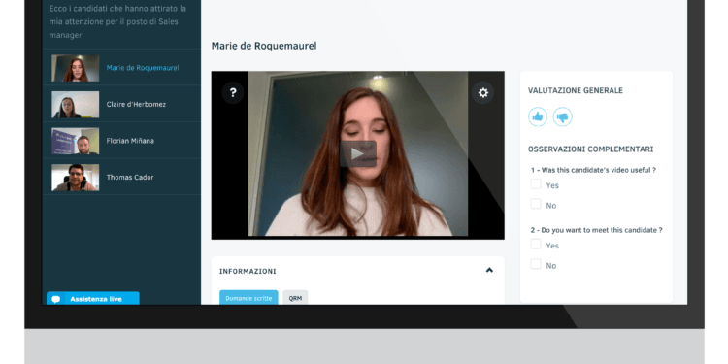Click the Marie de Roquemaurel page heading
The image size is (728, 364).
[x=264, y=46]
